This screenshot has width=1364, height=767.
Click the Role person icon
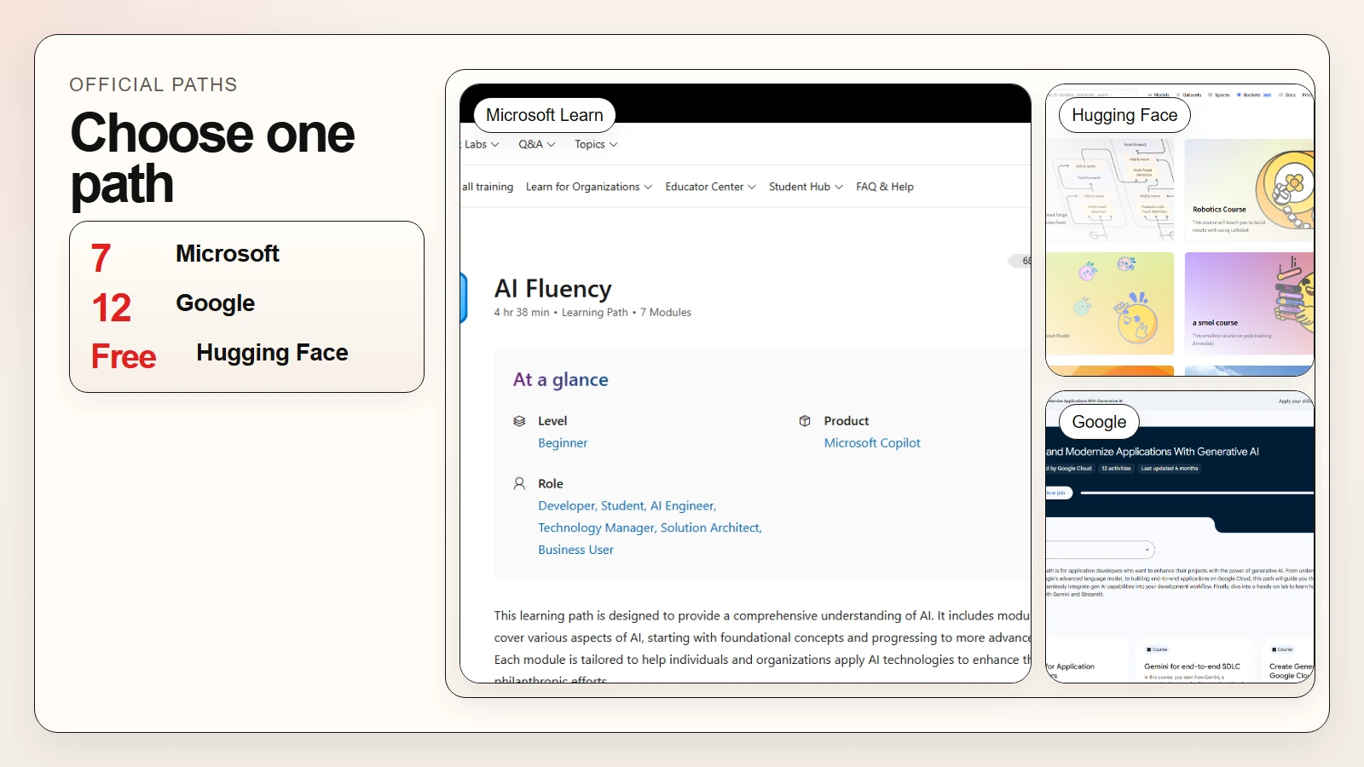coord(519,483)
